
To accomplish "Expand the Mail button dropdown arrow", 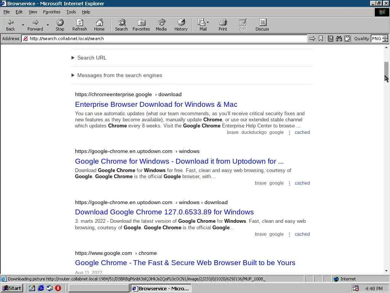I will coord(208,23).
